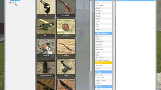Choose the Elastic constraint tool
Image resolution: width=161 pixels, height=90 pixels.
coord(103,8)
